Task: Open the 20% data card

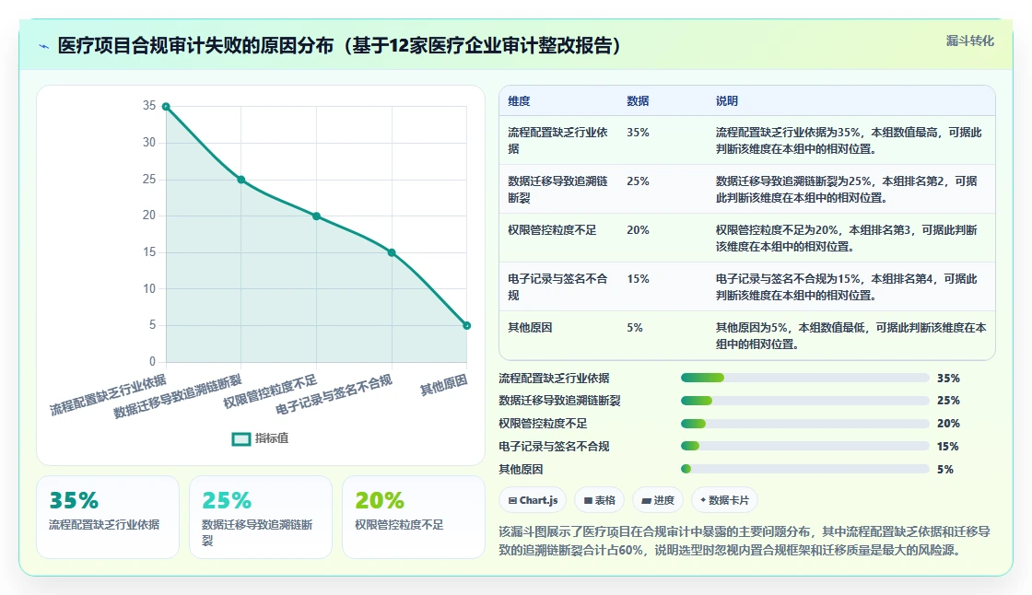Action: [x=414, y=518]
